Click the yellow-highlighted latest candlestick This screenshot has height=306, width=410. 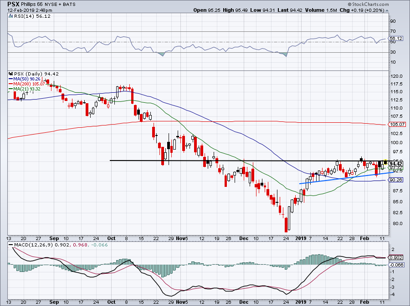click(385, 162)
